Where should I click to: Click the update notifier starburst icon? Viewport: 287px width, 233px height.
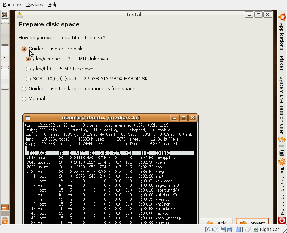point(282,162)
